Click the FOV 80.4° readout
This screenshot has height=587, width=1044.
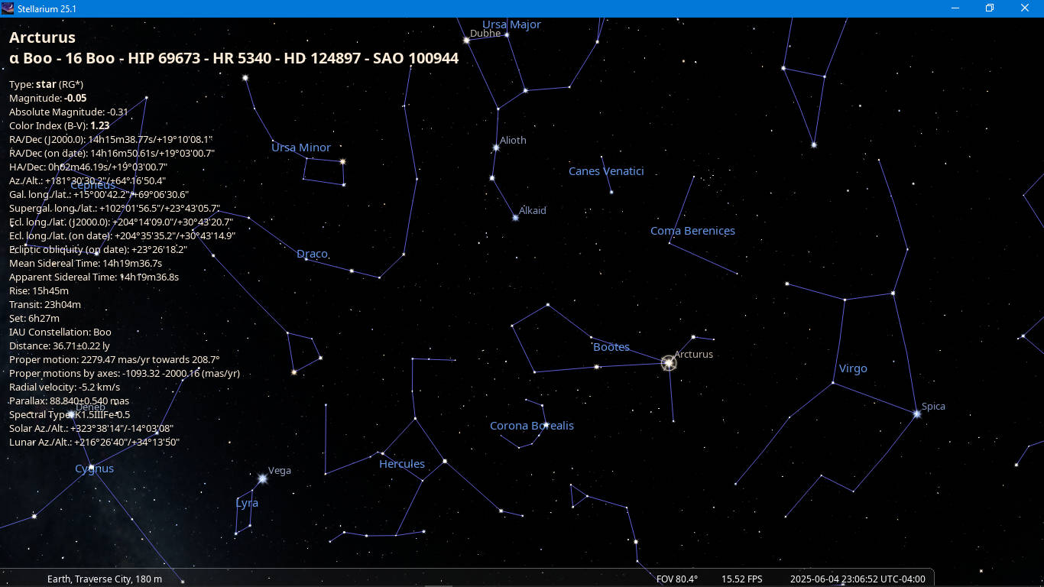coord(676,579)
